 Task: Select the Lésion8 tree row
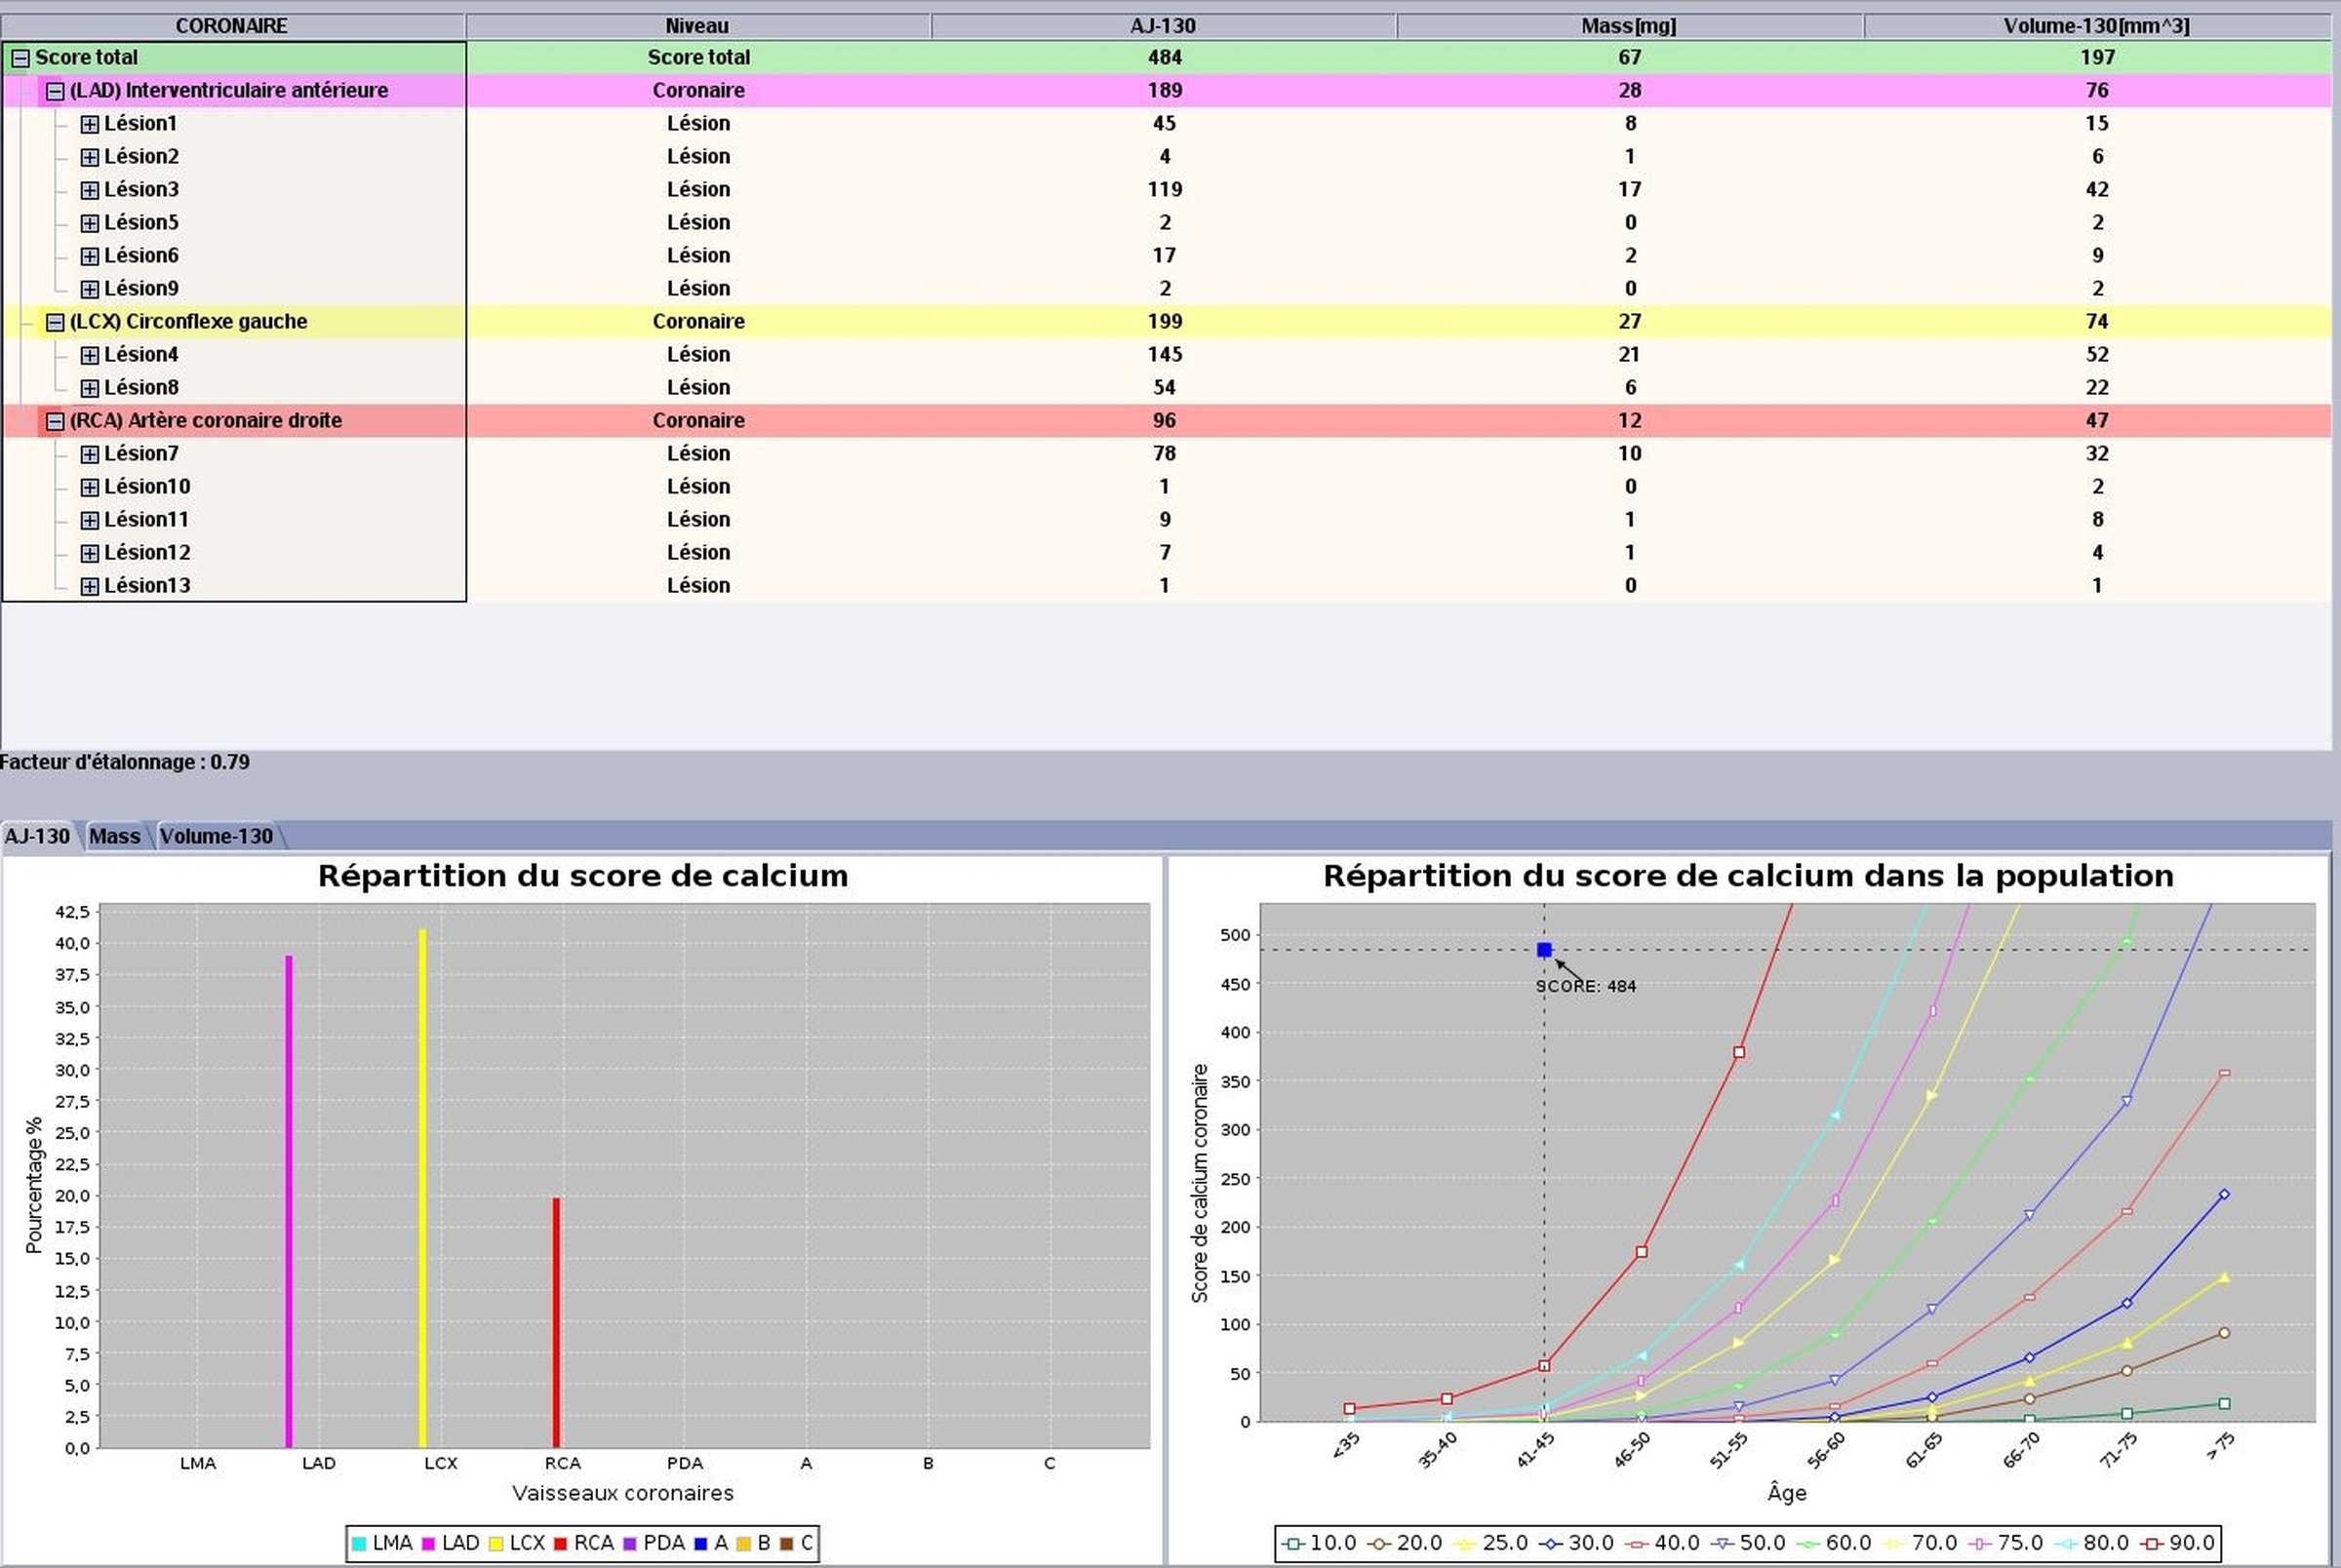(141, 388)
